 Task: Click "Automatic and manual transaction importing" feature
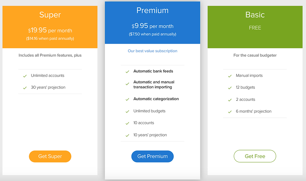pos(154,85)
